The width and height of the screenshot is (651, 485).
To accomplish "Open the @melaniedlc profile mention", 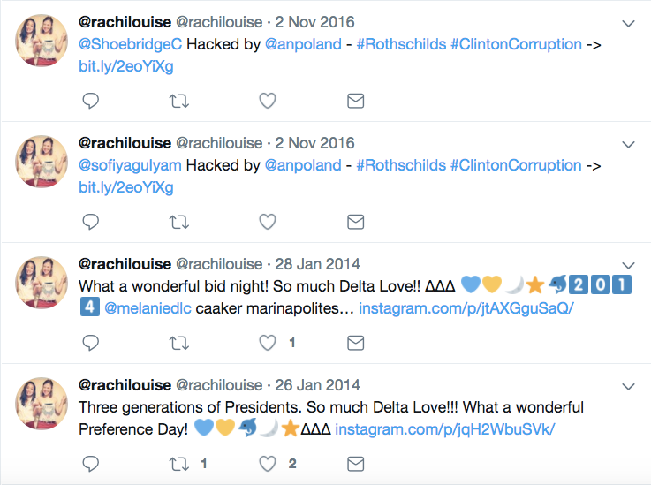I will pos(148,308).
